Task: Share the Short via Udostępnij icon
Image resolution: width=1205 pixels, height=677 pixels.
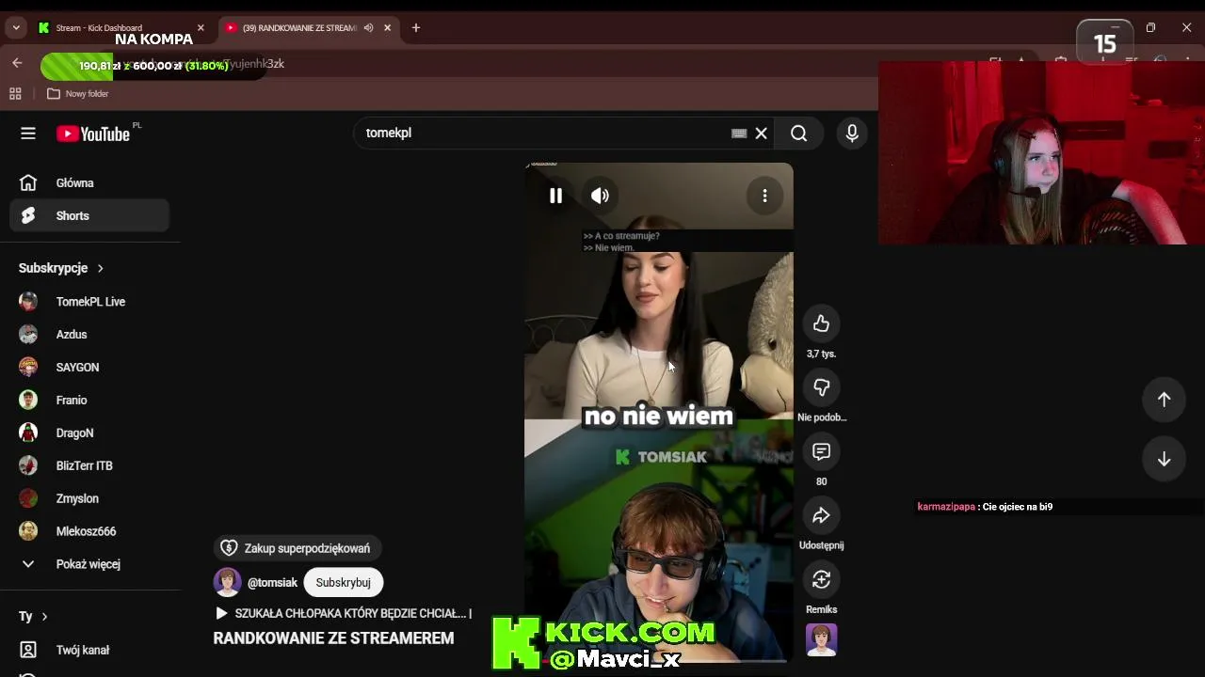Action: tap(821, 515)
